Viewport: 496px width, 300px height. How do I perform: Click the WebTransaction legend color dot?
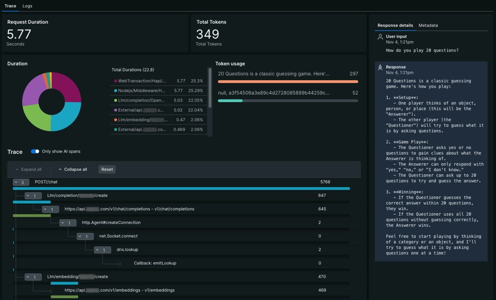(115, 81)
